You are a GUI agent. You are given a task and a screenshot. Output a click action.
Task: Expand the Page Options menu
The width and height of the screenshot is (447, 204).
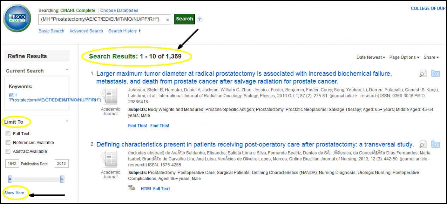(x=404, y=57)
